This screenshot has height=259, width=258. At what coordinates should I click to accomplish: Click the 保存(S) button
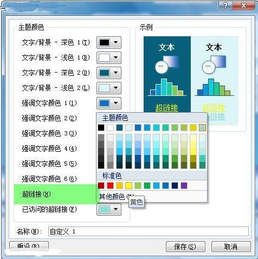point(185,247)
